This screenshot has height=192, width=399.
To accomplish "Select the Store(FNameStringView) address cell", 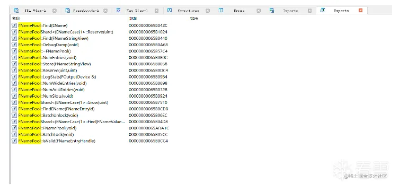I will 148,64.
